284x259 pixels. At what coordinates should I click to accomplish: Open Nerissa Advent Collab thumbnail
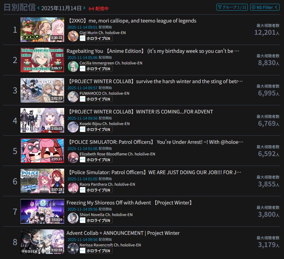[x=42, y=242]
